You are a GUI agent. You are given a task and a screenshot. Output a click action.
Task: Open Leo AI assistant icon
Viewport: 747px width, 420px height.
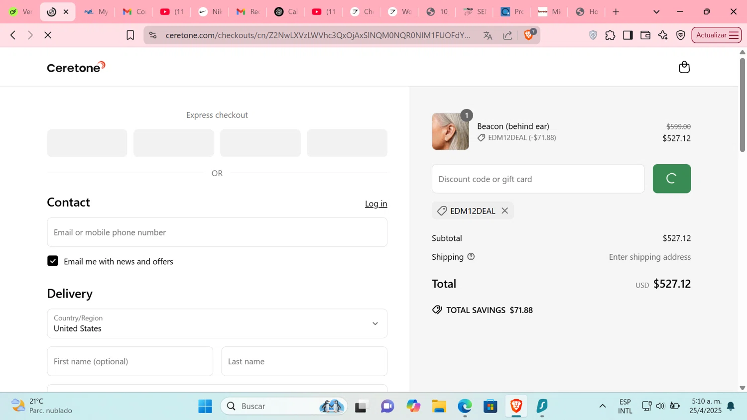[663, 35]
